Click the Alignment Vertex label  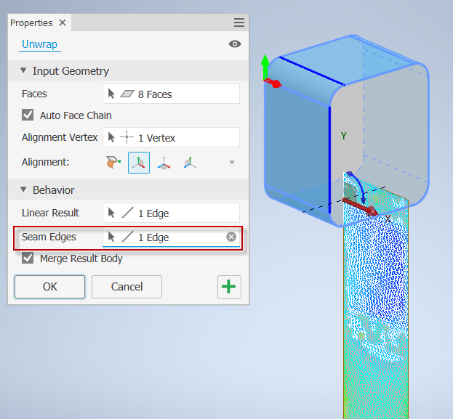60,137
